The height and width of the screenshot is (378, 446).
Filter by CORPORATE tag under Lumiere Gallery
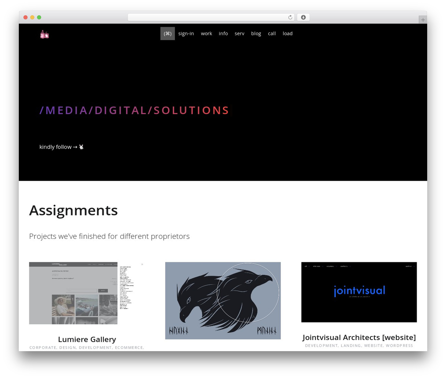pyautogui.click(x=43, y=348)
